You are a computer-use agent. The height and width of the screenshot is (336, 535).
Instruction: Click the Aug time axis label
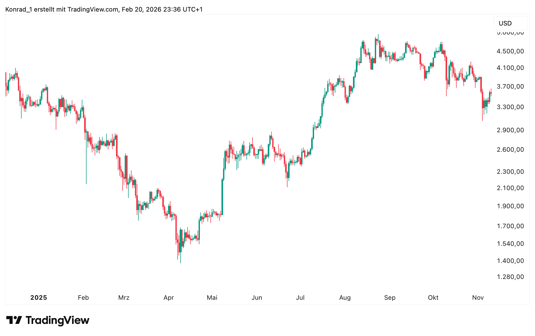tap(345, 298)
